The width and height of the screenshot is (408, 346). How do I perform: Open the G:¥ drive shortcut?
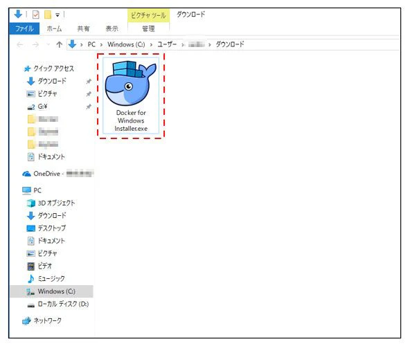(x=42, y=107)
